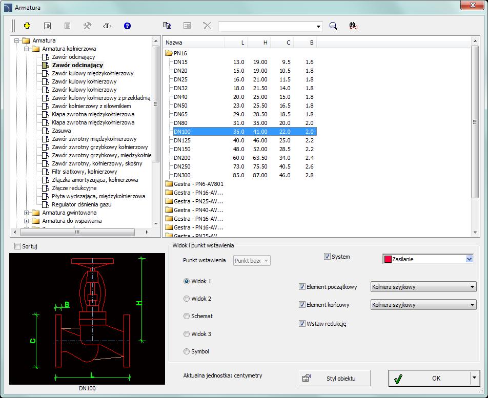Image resolution: width=488 pixels, height=398 pixels.
Task: Collapse Armatura kołnierzowa node
Action: pos(27,49)
